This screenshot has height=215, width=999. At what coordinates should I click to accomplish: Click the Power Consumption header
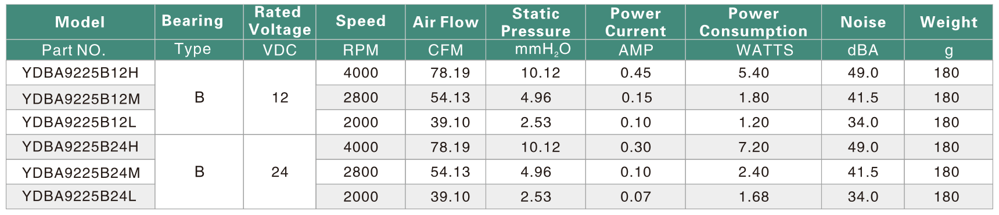[753, 22]
